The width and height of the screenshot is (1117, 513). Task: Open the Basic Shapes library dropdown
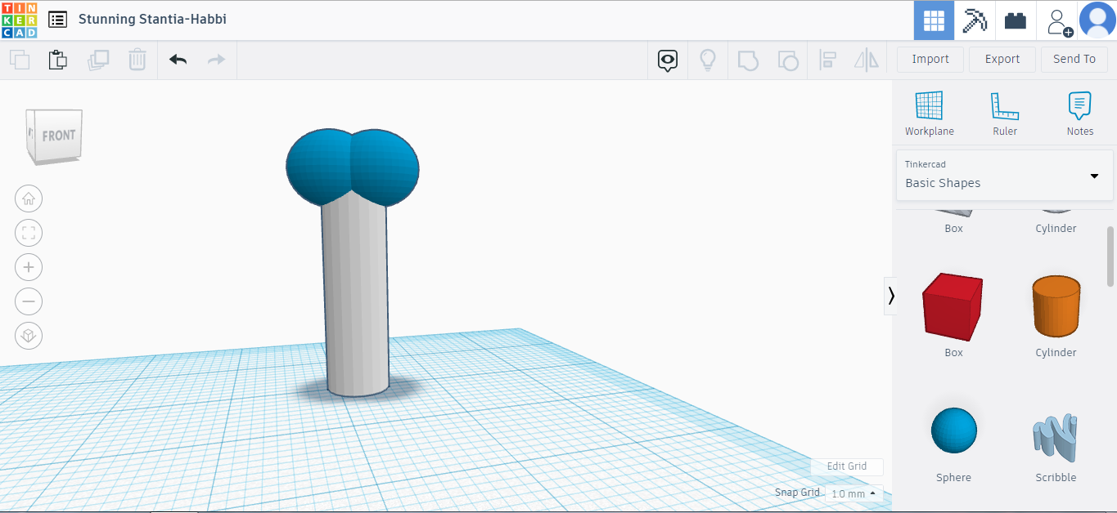point(1005,175)
